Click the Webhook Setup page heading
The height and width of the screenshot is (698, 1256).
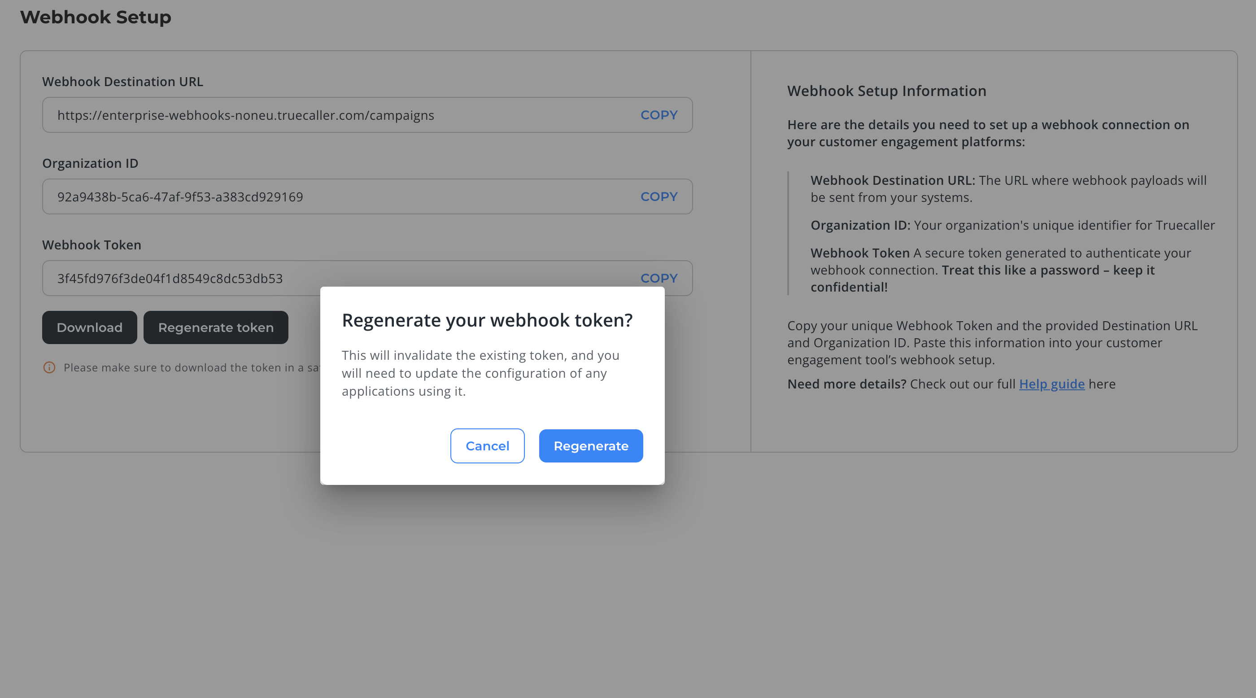tap(96, 17)
